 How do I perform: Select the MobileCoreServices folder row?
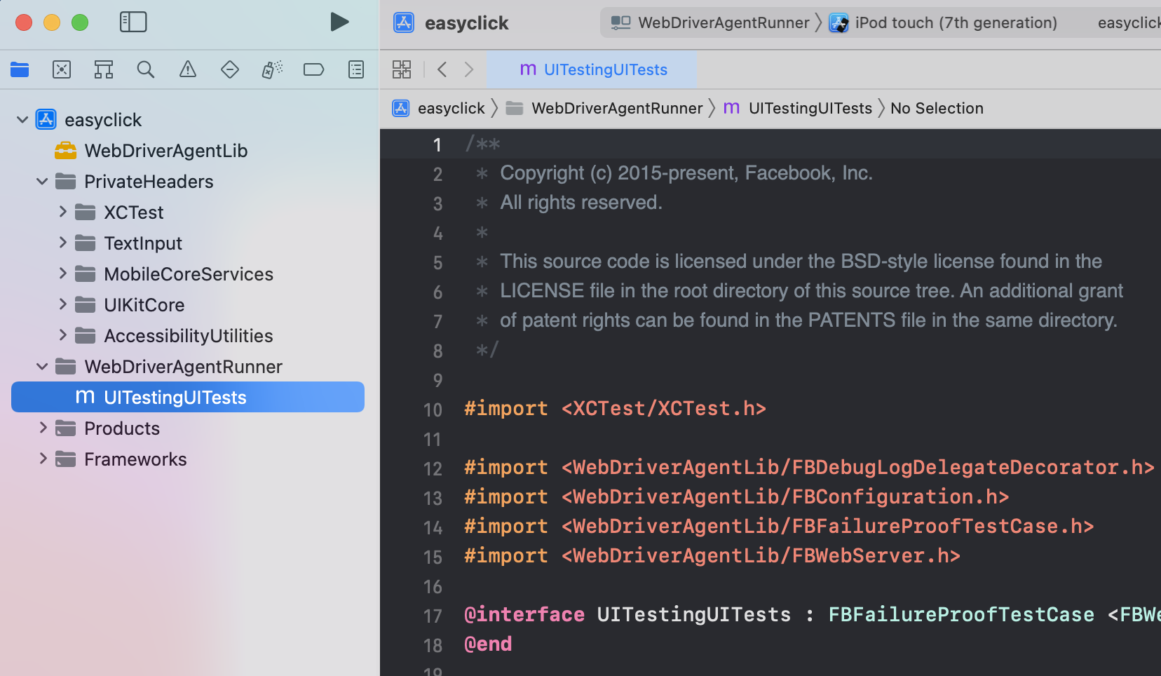tap(188, 274)
